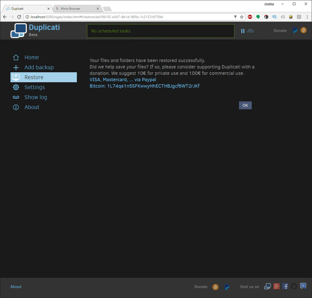Open a new browser tab
Image resolution: width=312 pixels, height=298 pixels.
(107, 9)
